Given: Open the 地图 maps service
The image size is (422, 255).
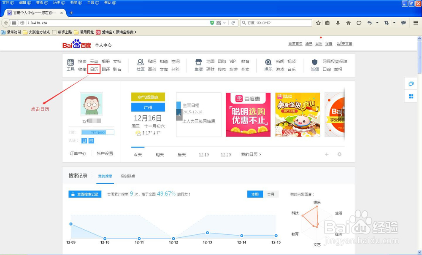Looking at the screenshot, I should 211,61.
